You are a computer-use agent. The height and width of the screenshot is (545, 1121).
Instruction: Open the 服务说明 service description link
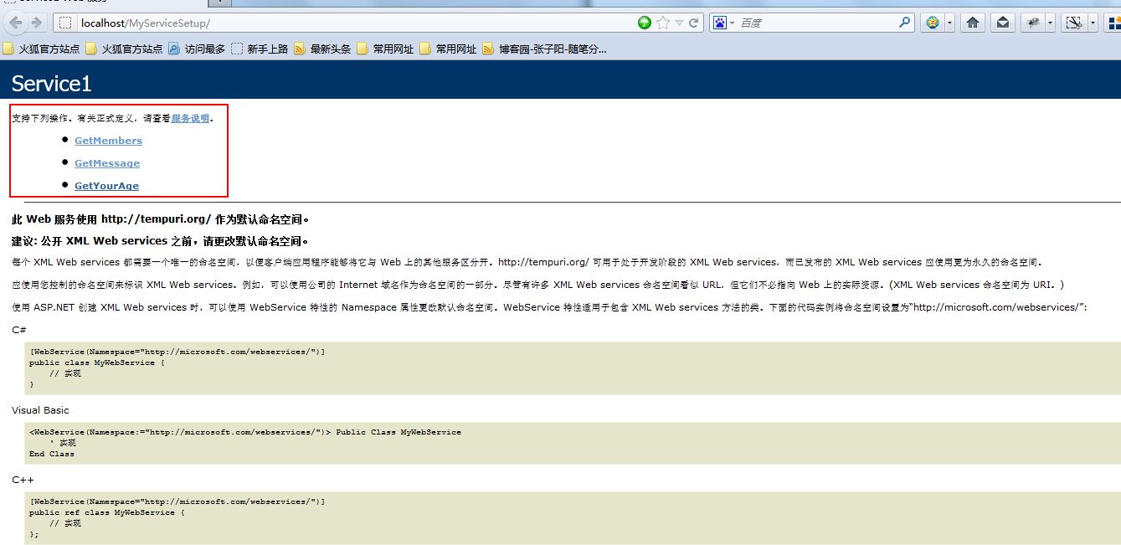click(190, 119)
